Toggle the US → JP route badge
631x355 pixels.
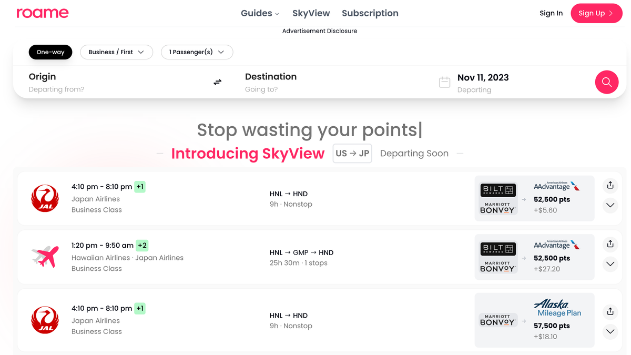pos(352,154)
